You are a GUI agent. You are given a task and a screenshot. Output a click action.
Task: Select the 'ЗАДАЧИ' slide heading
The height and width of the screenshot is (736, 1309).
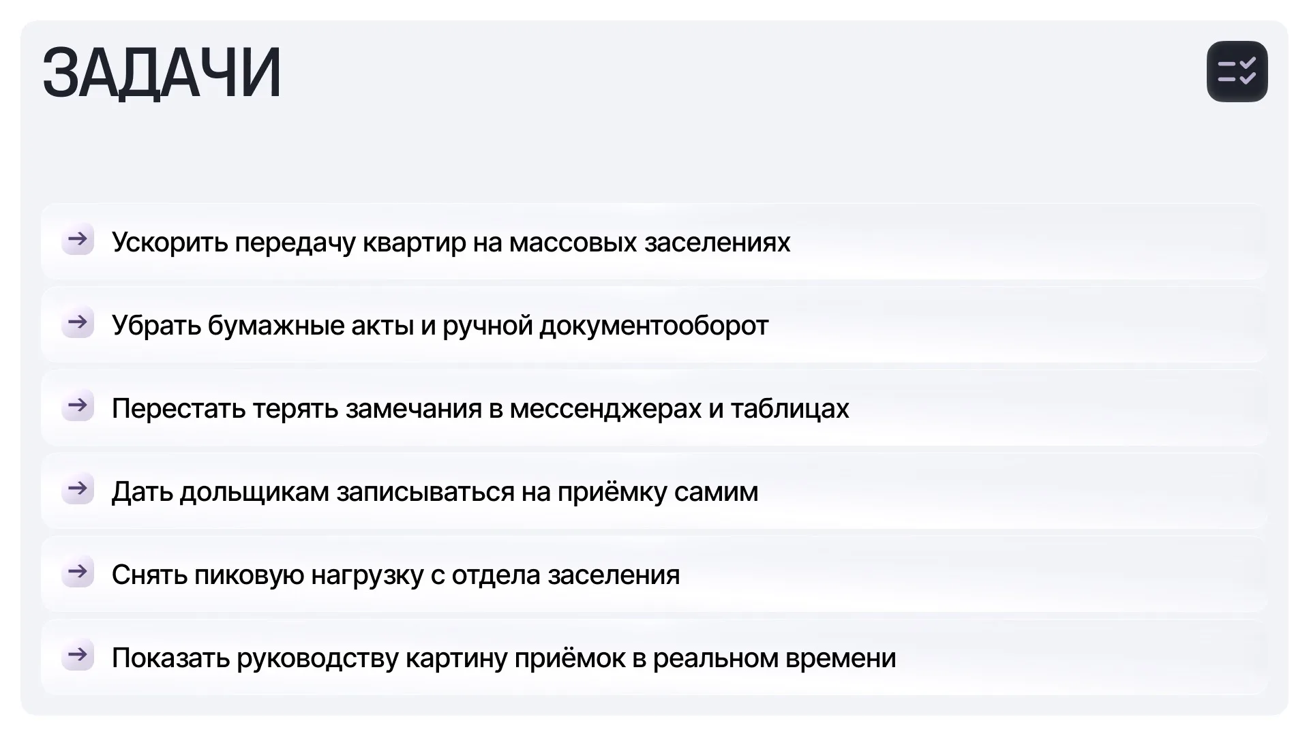tap(162, 73)
